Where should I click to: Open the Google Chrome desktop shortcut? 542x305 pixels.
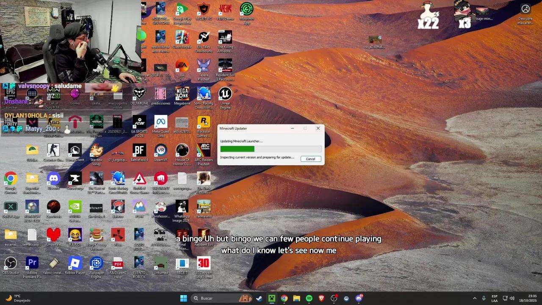click(x=11, y=178)
